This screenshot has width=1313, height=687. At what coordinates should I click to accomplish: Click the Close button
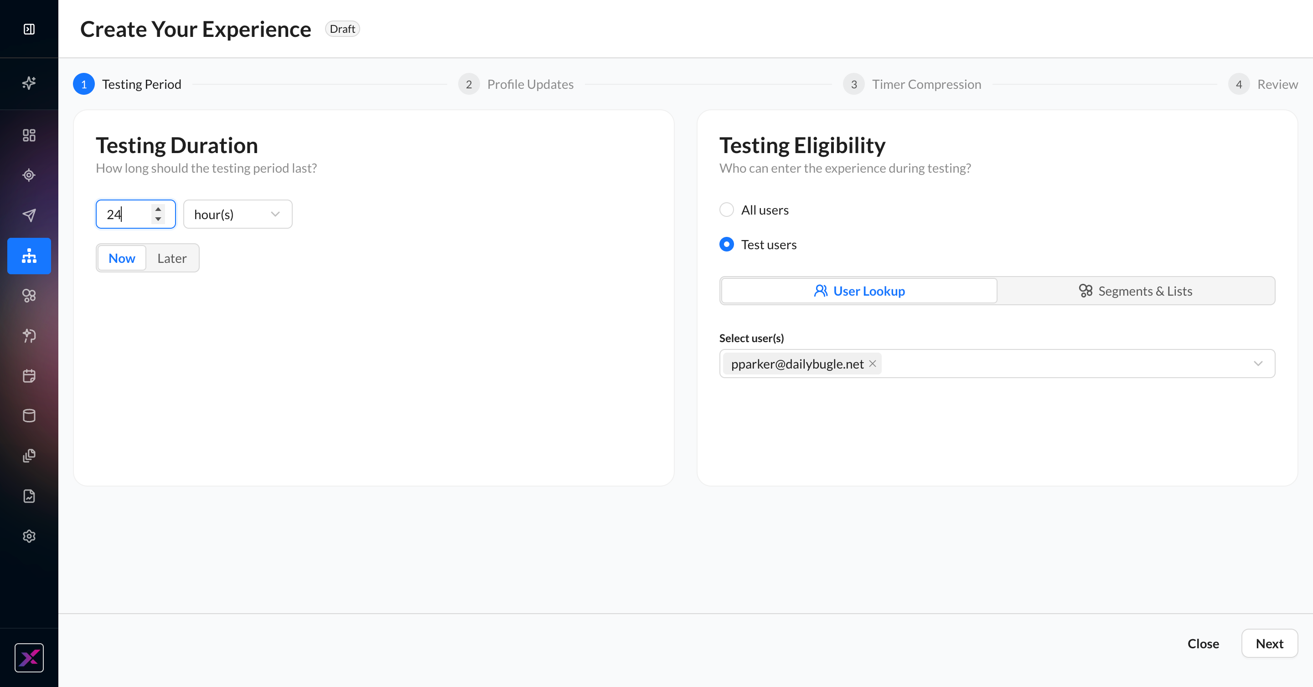pyautogui.click(x=1203, y=644)
